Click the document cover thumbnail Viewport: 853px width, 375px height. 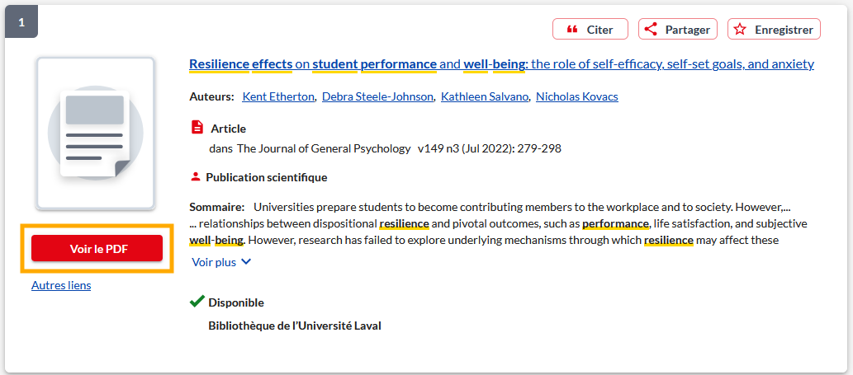pyautogui.click(x=95, y=134)
